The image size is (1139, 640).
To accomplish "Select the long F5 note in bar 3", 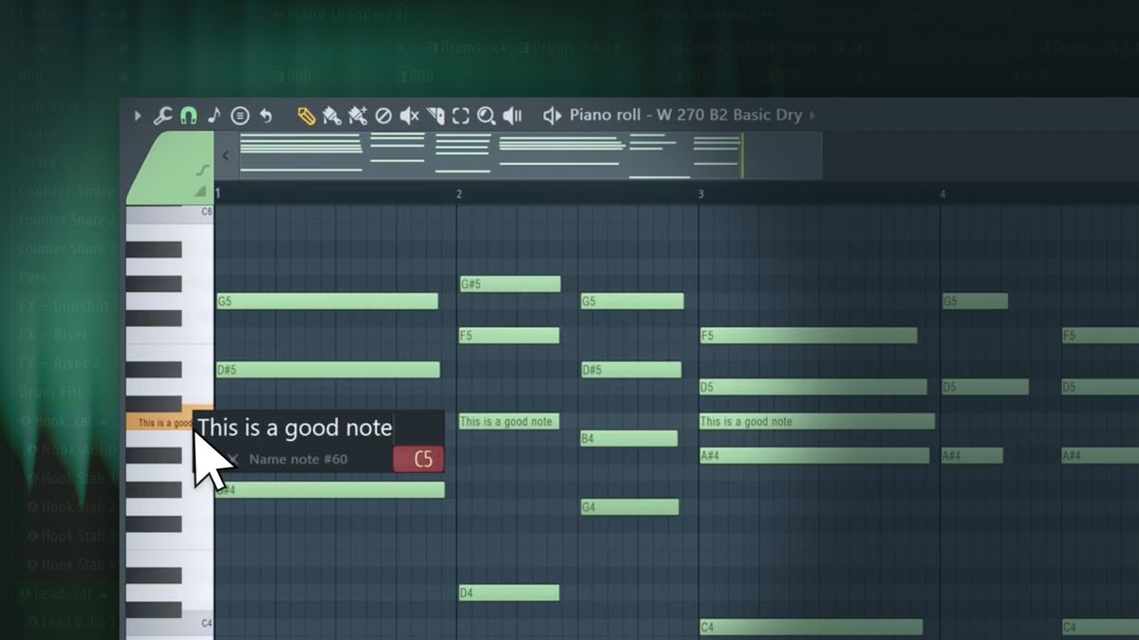I will (x=809, y=336).
